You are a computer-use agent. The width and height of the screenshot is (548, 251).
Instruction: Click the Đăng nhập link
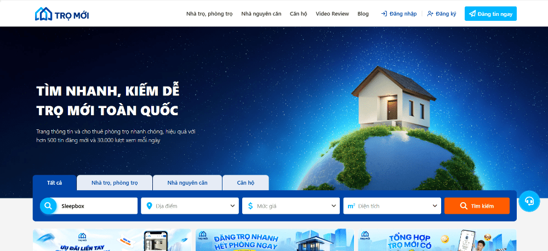coord(399,14)
